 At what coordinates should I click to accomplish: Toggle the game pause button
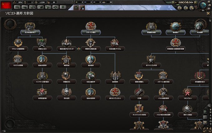[176, 3]
